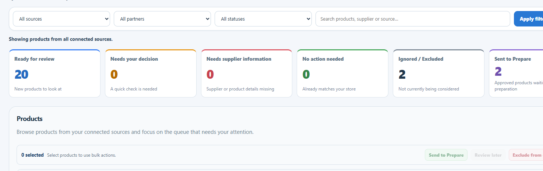
Task: Open the All statuses dropdown
Action: [x=263, y=19]
